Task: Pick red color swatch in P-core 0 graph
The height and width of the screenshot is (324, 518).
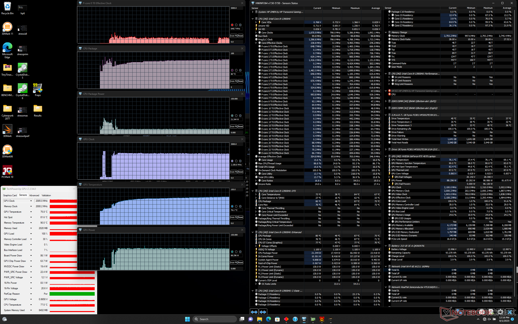Action: point(232,25)
